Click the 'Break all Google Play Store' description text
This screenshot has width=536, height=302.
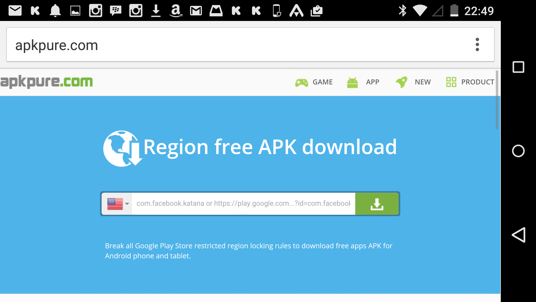point(249,251)
